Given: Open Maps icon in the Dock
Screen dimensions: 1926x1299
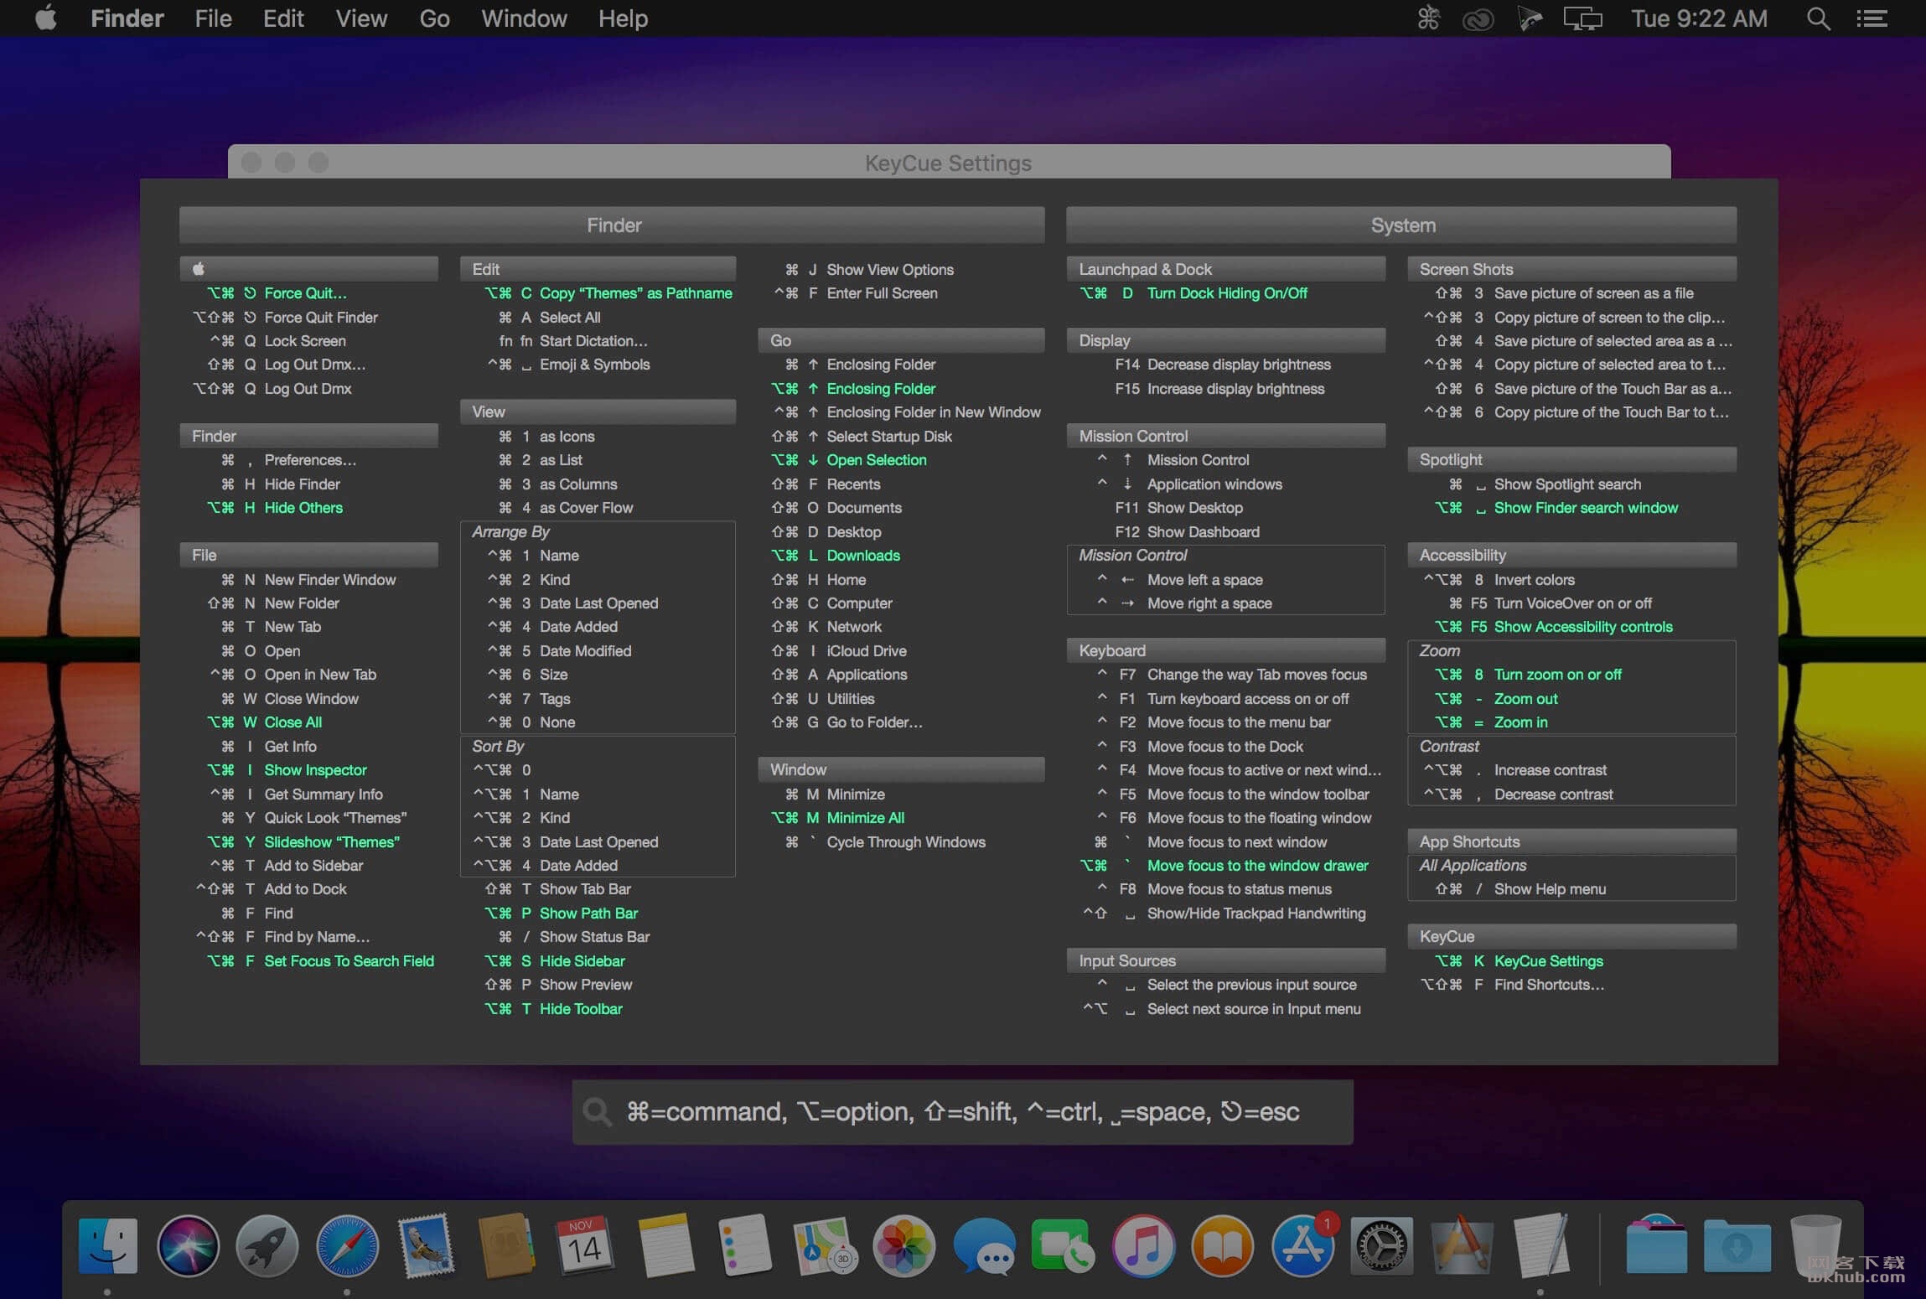Looking at the screenshot, I should [824, 1246].
